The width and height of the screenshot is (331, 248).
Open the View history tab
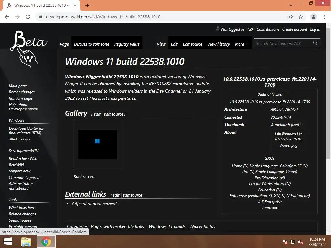point(219,44)
